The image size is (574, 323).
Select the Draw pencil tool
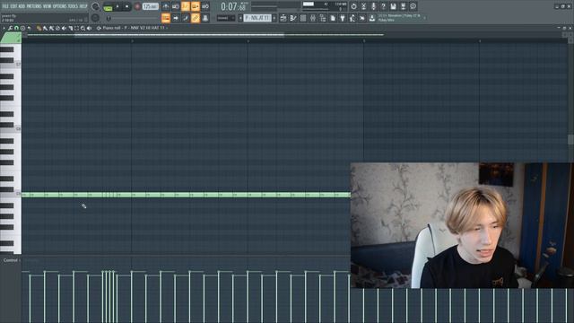pos(39,28)
